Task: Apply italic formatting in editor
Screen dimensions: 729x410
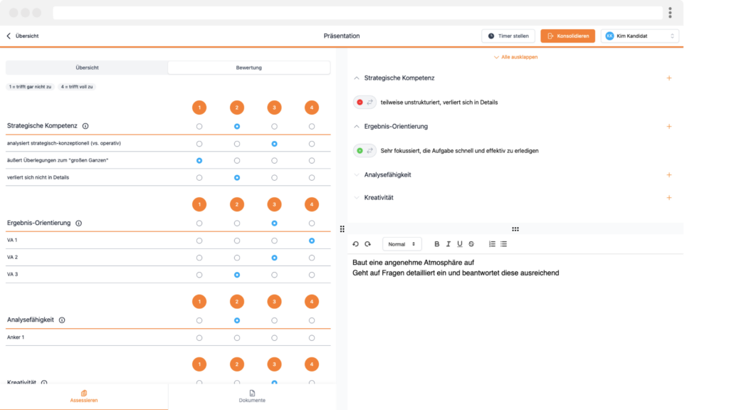Action: tap(449, 244)
